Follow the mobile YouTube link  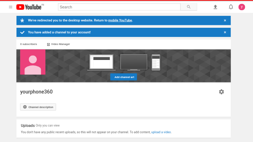[120, 20]
